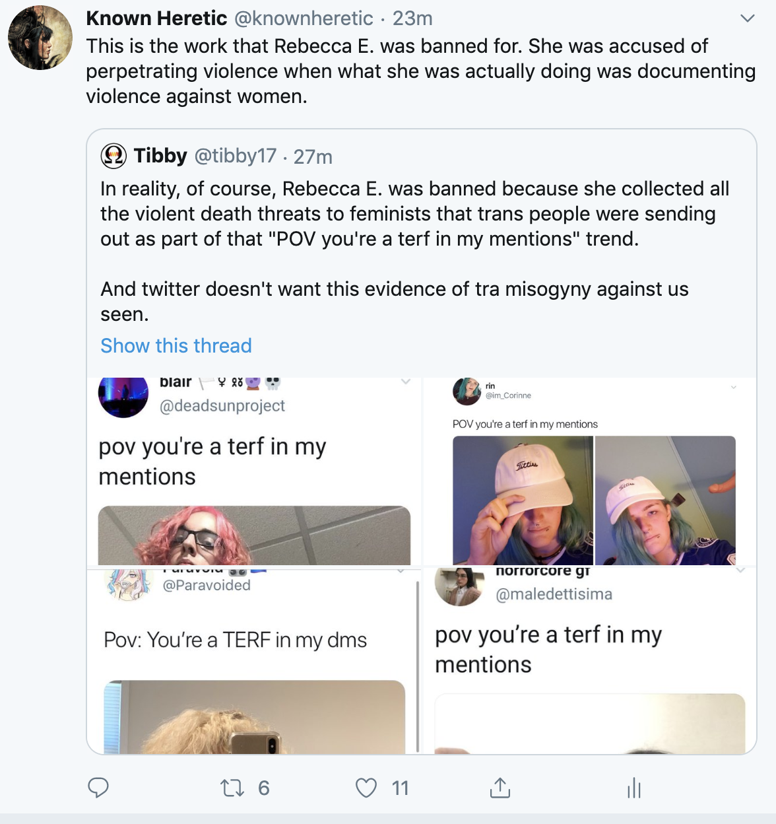Screen dimensions: 776x824
Task: Click the 23m timestamp on the tweet
Action: tap(412, 18)
